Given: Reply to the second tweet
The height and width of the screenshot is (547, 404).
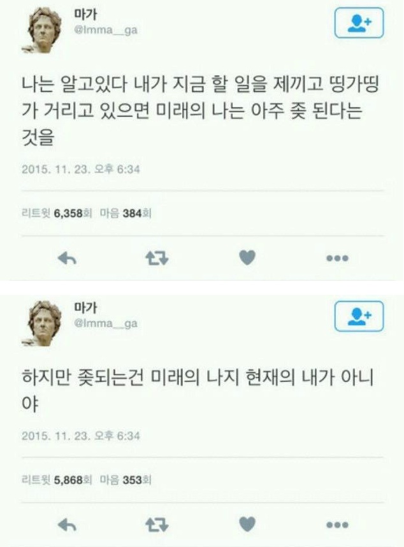Looking at the screenshot, I should [67, 525].
